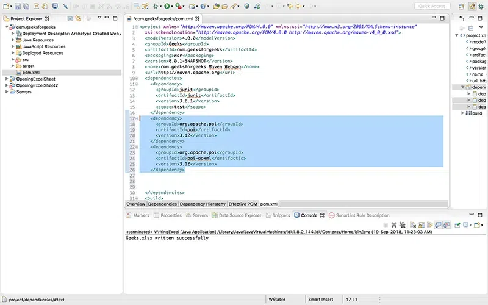Open the Markers tab in bottom panel
The width and height of the screenshot is (488, 305).
tap(141, 215)
